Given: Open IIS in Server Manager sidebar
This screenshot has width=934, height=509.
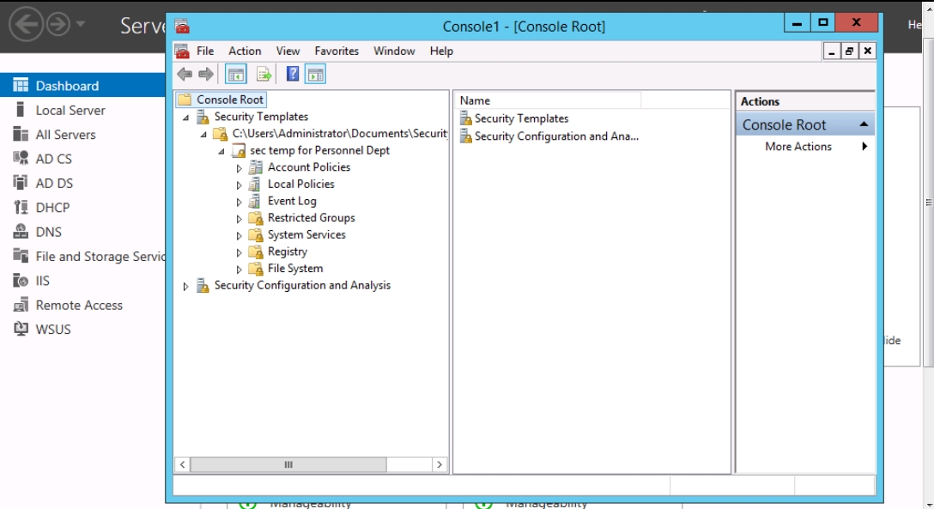Looking at the screenshot, I should pyautogui.click(x=42, y=281).
